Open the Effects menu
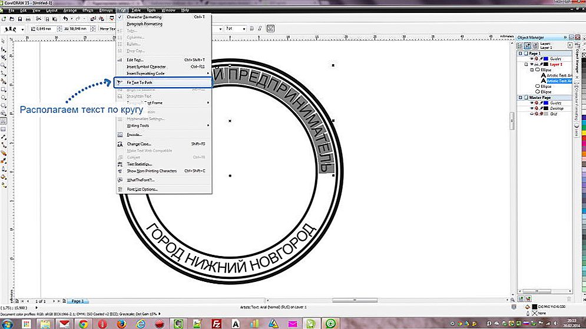 [x=88, y=11]
